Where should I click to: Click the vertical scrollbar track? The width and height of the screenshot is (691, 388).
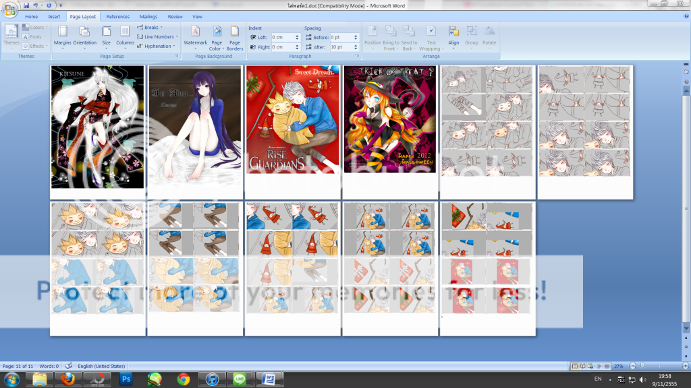click(686, 209)
